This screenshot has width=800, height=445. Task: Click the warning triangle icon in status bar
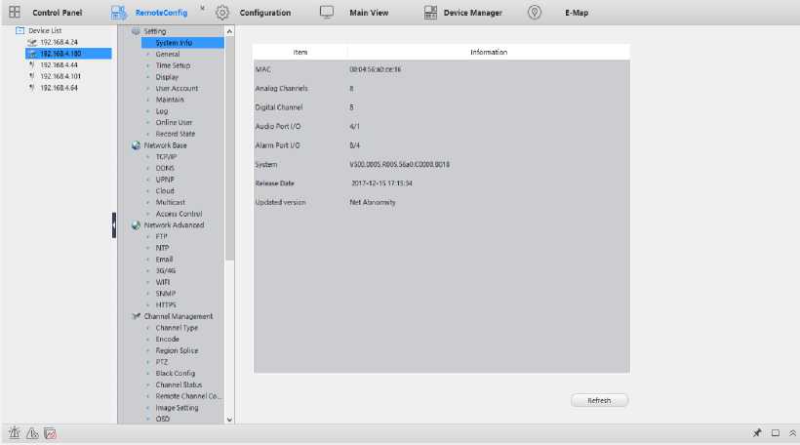point(31,433)
